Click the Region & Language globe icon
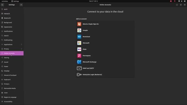This screenshot has height=105, width=187. click(x=2, y=97)
